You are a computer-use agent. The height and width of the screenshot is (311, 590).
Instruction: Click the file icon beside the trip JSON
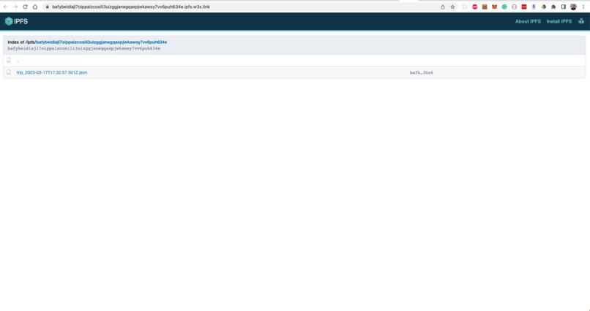click(9, 72)
